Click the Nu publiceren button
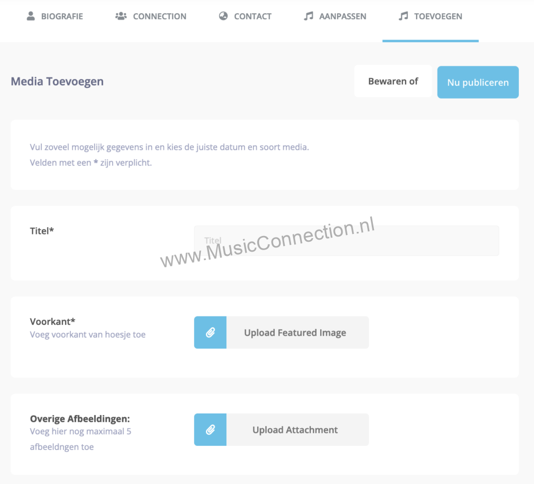 [478, 82]
